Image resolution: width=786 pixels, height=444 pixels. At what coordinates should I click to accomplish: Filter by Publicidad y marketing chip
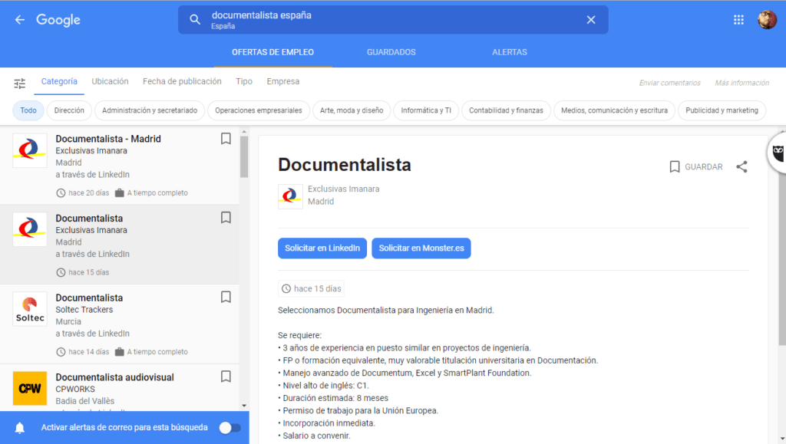[x=722, y=110]
